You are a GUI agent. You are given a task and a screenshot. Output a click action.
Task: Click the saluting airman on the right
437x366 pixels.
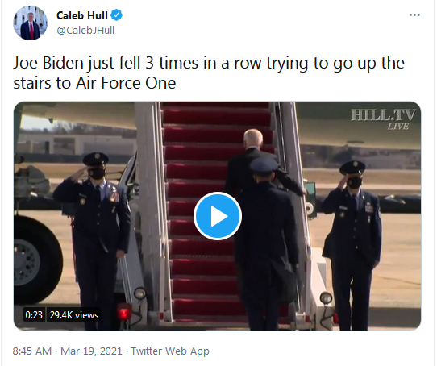pos(352,239)
